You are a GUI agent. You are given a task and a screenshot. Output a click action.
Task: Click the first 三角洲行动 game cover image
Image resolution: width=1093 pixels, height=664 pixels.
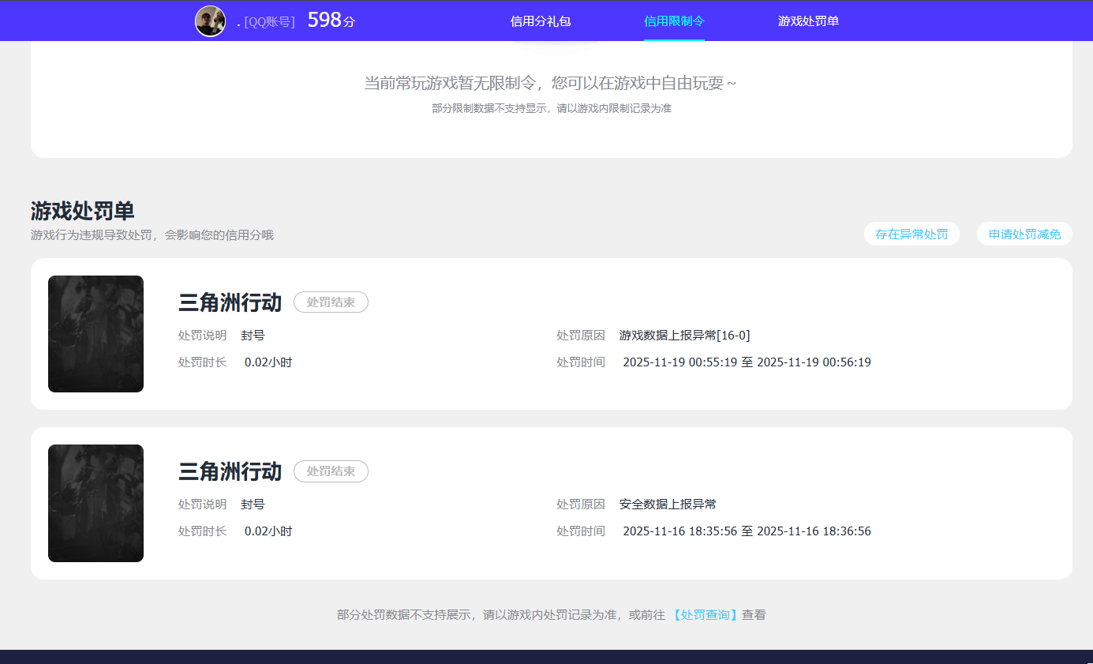[x=95, y=333]
